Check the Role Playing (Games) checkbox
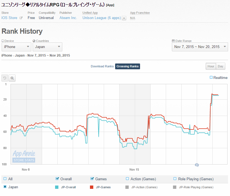The height and width of the screenshot is (196, 230). click(x=175, y=179)
